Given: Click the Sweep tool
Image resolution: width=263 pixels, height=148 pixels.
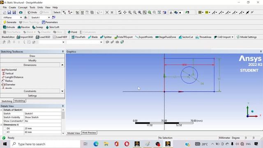Looking at the screenshot, I should (37, 27).
